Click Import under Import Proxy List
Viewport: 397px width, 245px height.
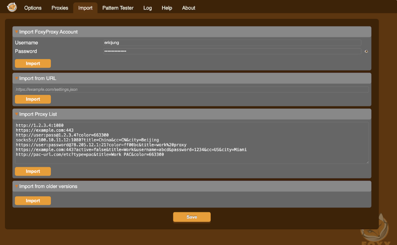33,171
